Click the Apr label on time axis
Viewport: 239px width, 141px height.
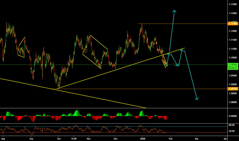click(225, 139)
